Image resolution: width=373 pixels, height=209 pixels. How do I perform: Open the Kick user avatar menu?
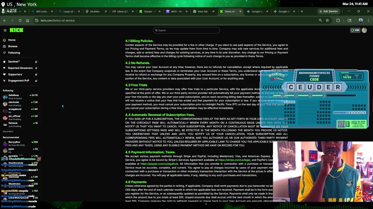click(364, 30)
